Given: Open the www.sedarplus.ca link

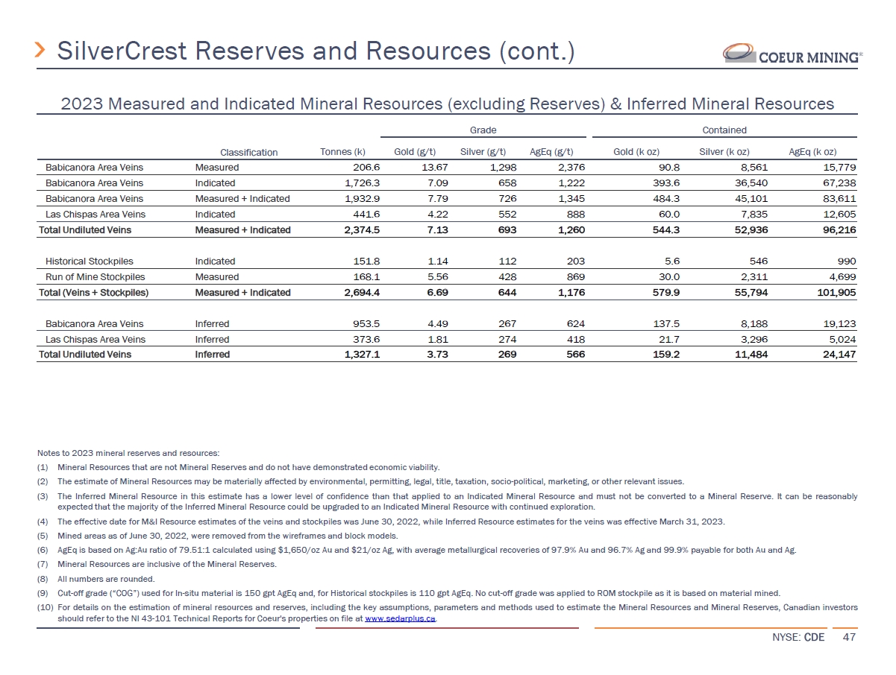Looking at the screenshot, I should click(x=400, y=618).
